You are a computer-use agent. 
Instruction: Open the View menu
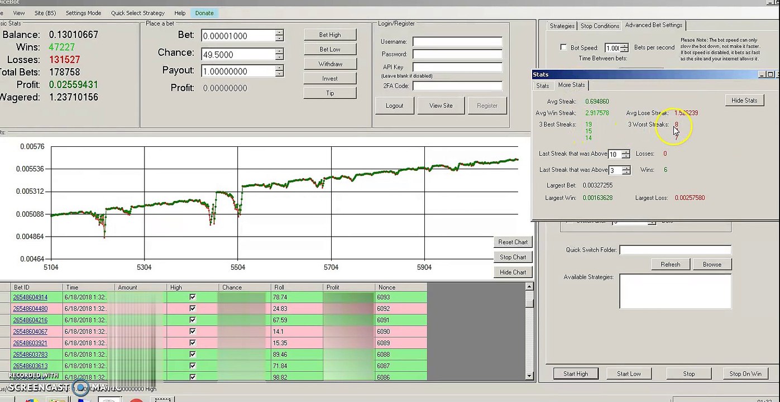[18, 13]
